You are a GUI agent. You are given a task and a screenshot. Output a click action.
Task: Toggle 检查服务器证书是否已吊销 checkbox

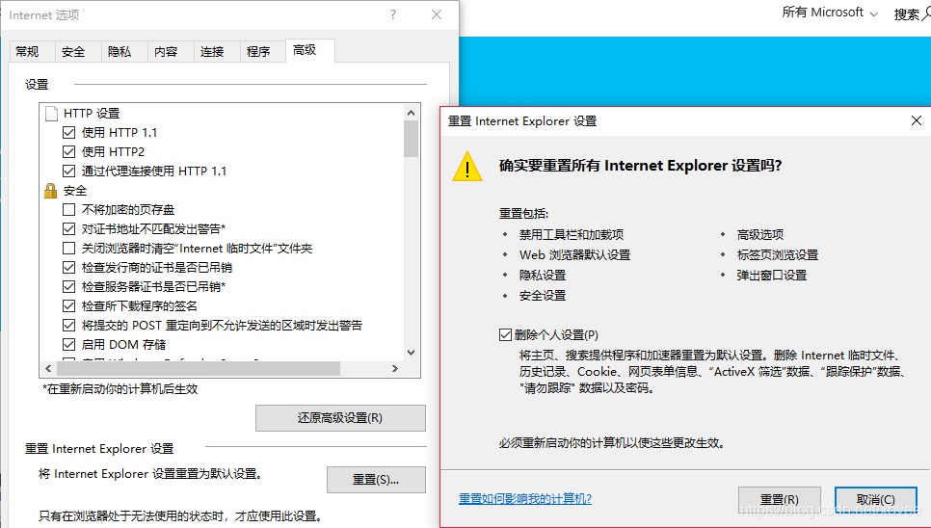coord(68,286)
